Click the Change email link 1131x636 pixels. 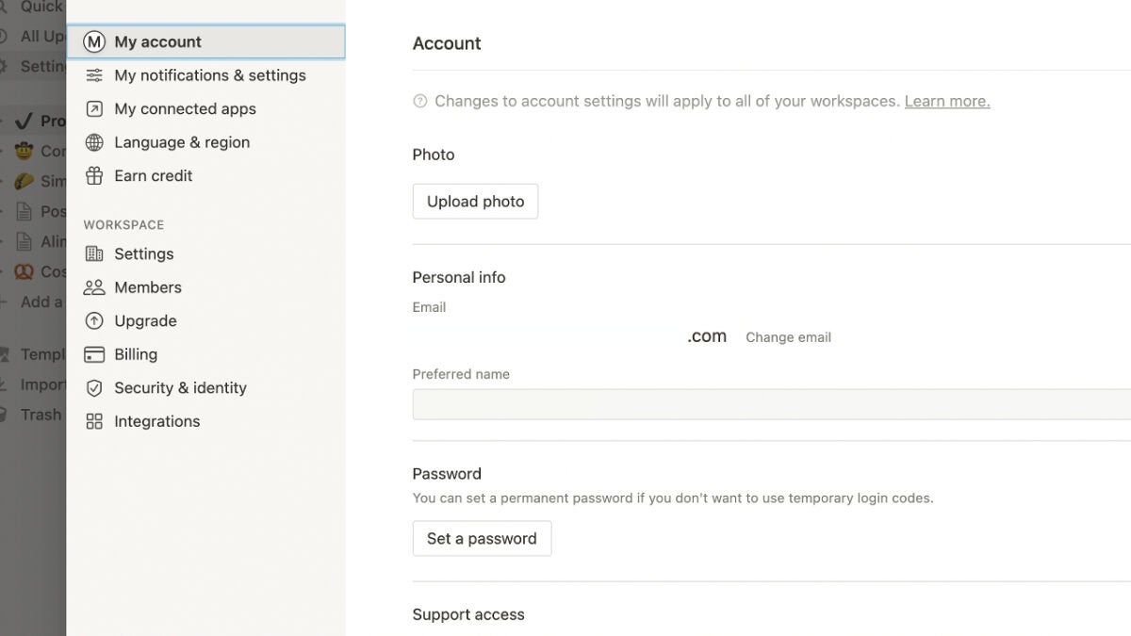[x=788, y=337]
